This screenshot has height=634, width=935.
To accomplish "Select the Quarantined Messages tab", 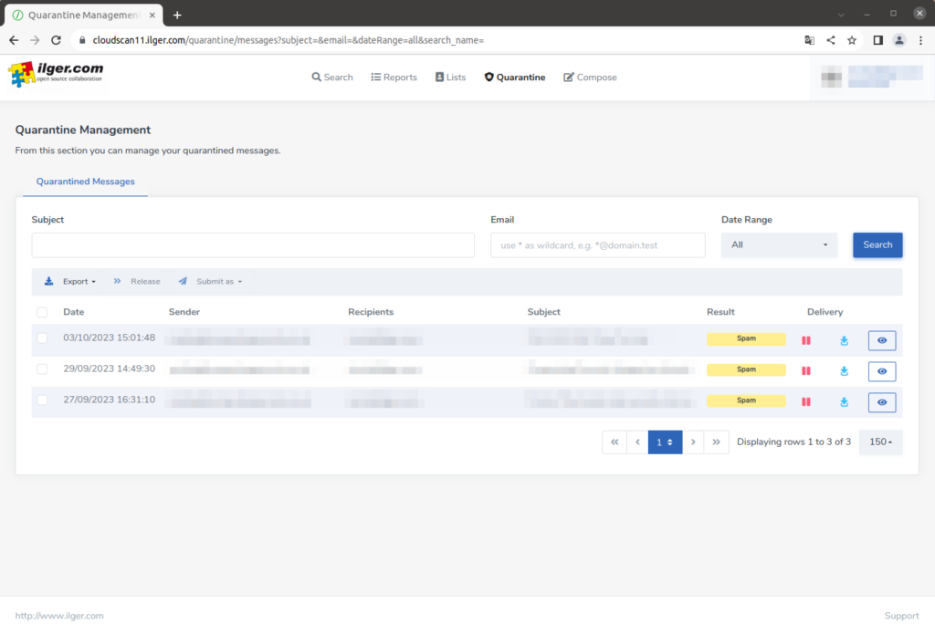I will (85, 182).
